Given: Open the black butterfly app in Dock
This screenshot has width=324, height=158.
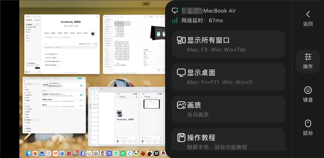Looking at the screenshot, I should [156, 153].
